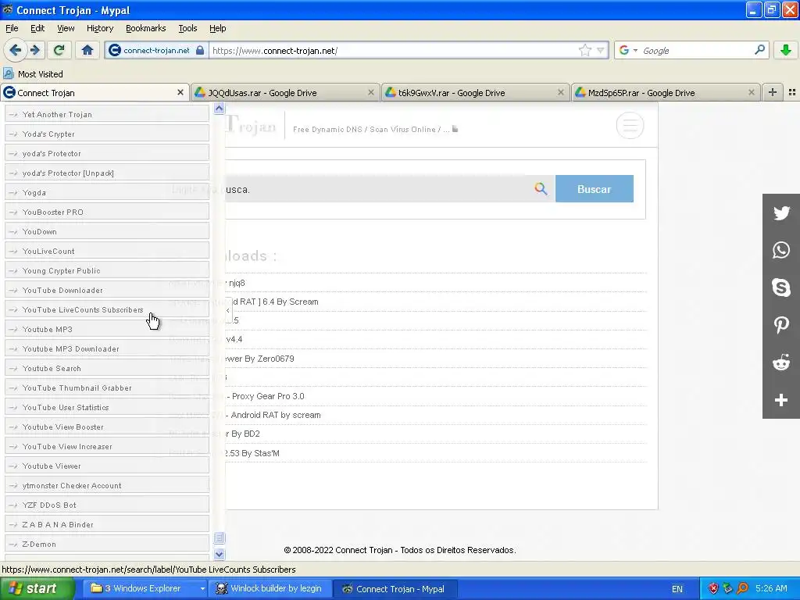Image resolution: width=800 pixels, height=600 pixels.
Task: Click the Google search input field
Action: 696,50
